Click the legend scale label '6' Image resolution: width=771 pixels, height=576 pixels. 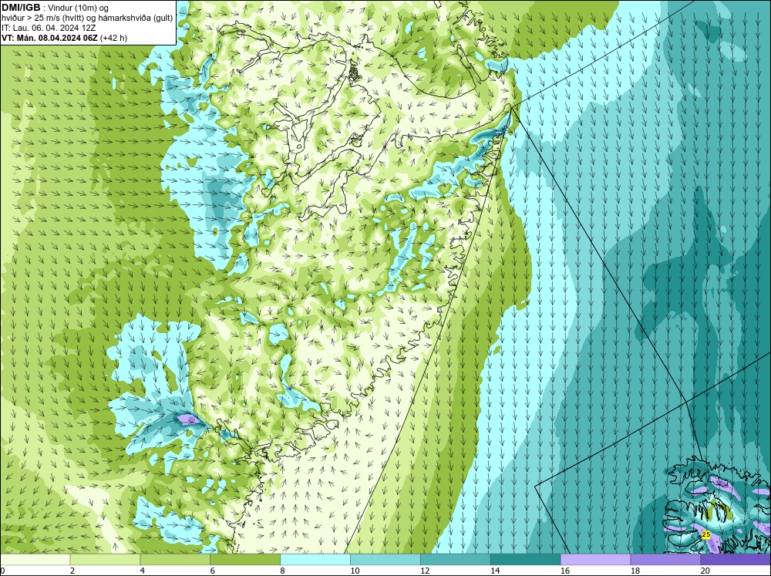pyautogui.click(x=213, y=571)
